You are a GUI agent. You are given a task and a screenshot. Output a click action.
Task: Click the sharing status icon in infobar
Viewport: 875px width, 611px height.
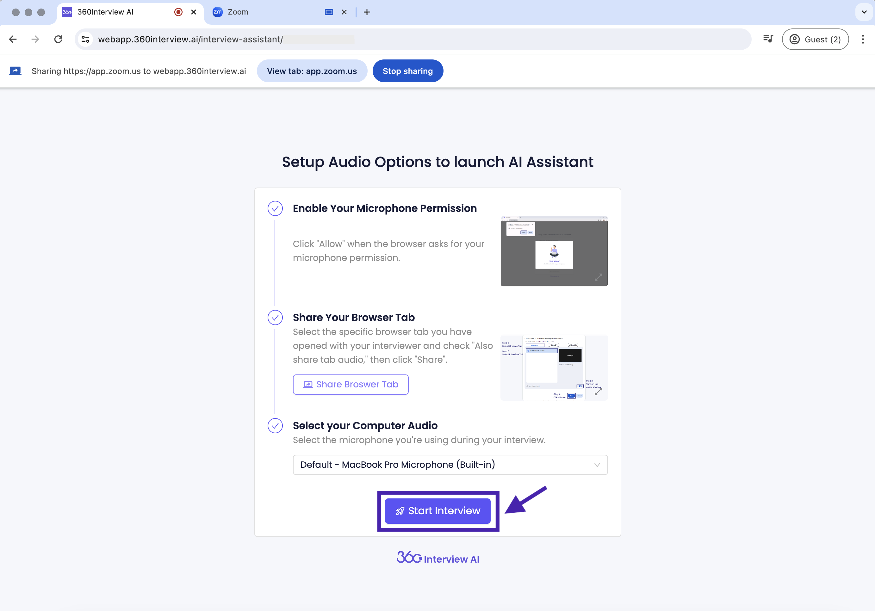[15, 71]
